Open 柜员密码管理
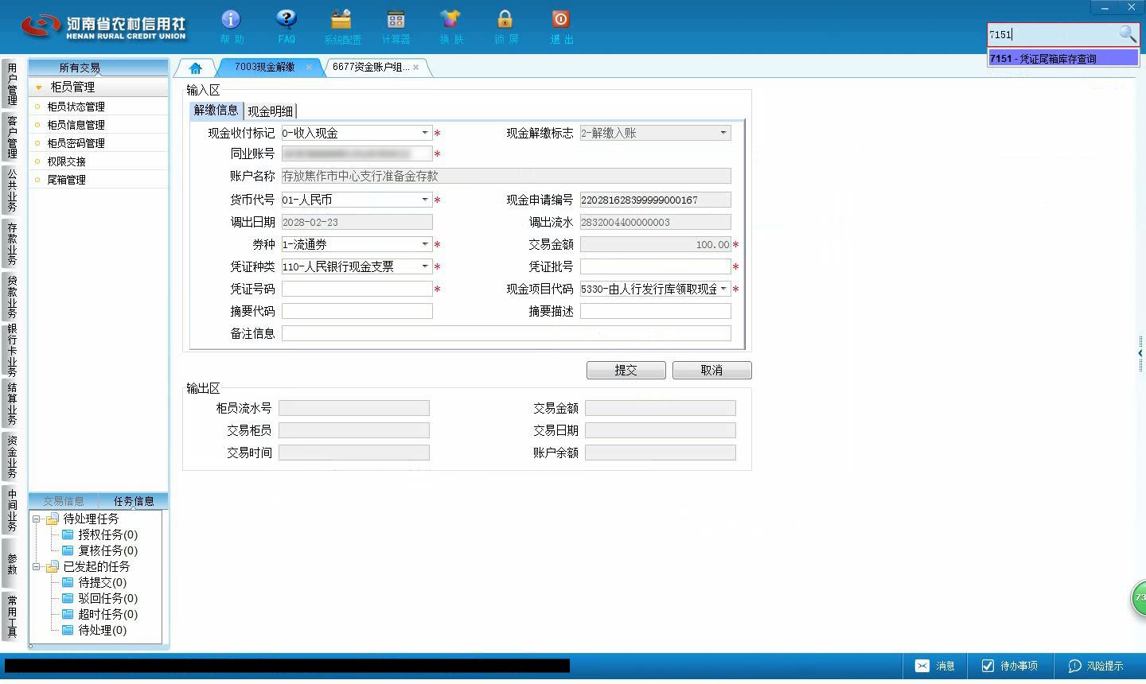The height and width of the screenshot is (684, 1146). tap(76, 143)
